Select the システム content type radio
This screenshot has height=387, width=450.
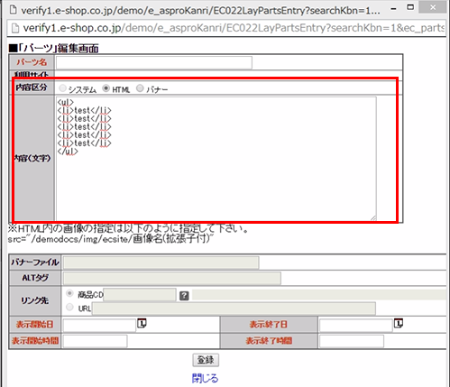(62, 88)
